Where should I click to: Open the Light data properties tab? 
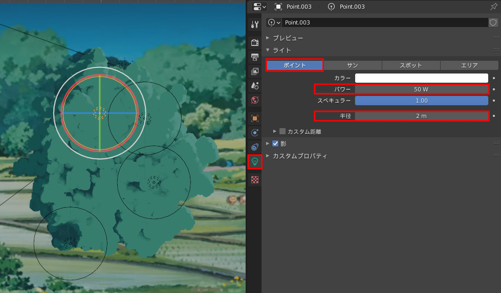255,162
